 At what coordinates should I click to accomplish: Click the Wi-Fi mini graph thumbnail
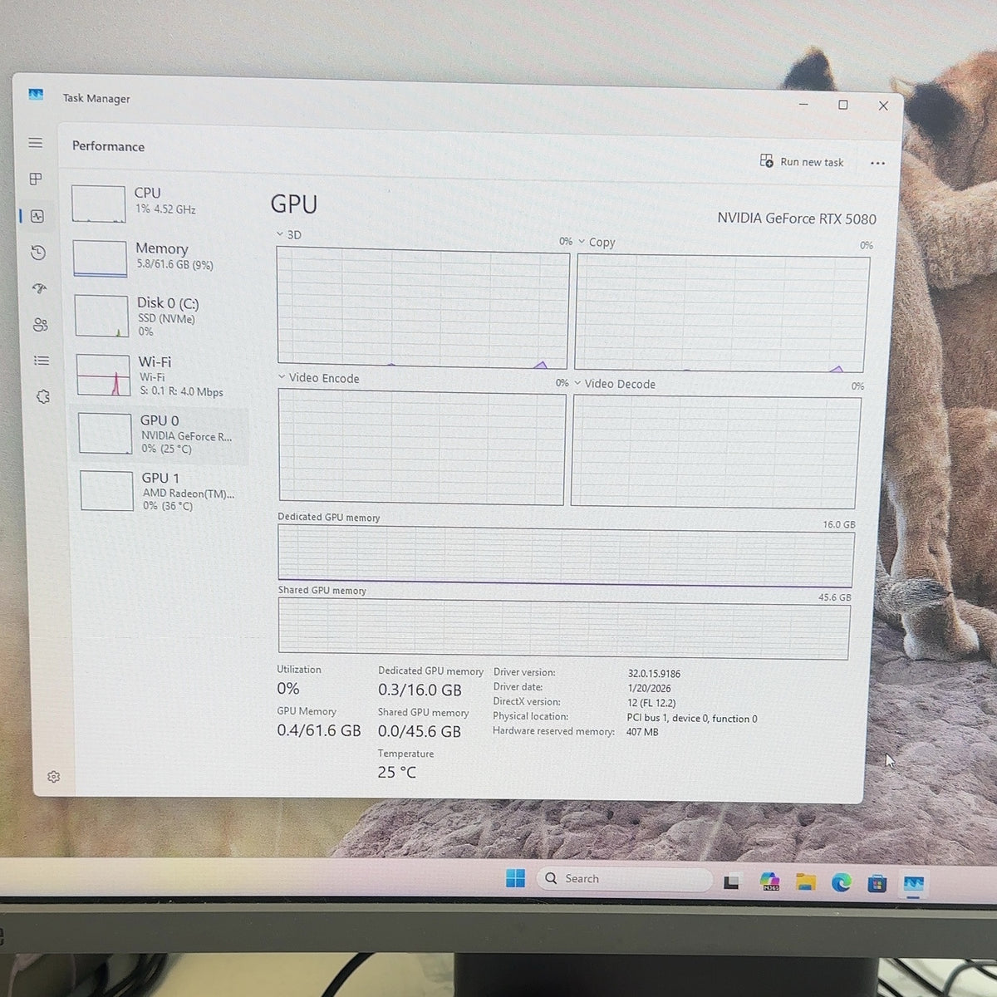click(x=104, y=375)
